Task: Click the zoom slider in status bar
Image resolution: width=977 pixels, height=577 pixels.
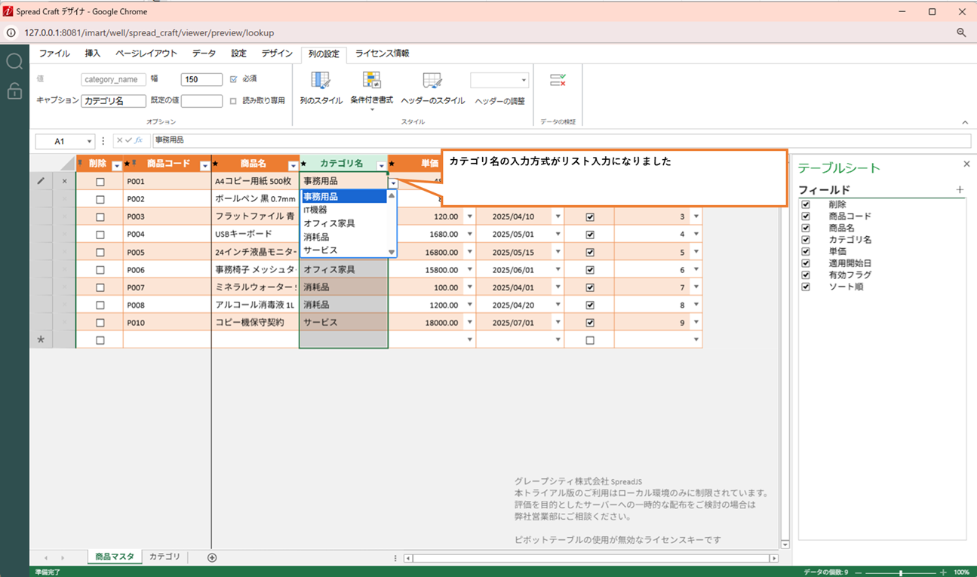Action: (901, 572)
